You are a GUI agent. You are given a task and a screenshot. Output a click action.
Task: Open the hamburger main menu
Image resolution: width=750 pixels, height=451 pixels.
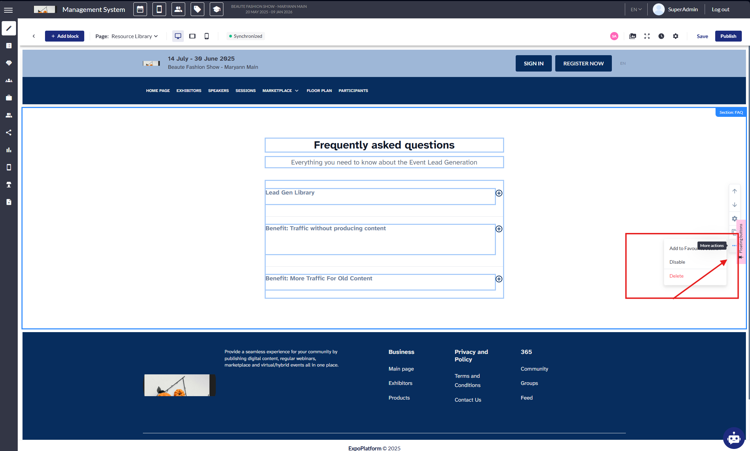pos(9,10)
